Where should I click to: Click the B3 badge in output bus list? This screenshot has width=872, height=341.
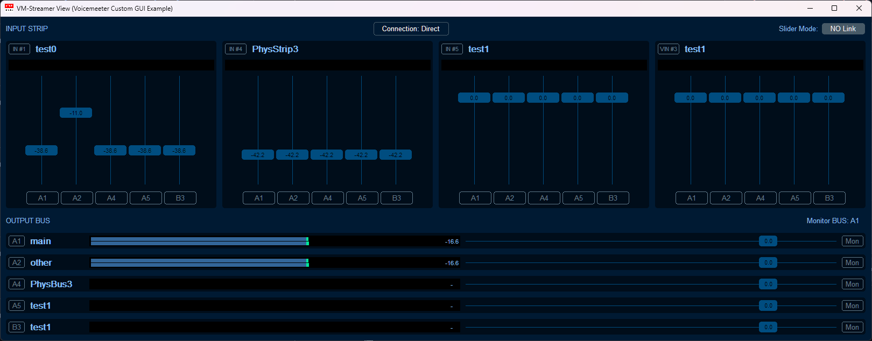pyautogui.click(x=17, y=327)
